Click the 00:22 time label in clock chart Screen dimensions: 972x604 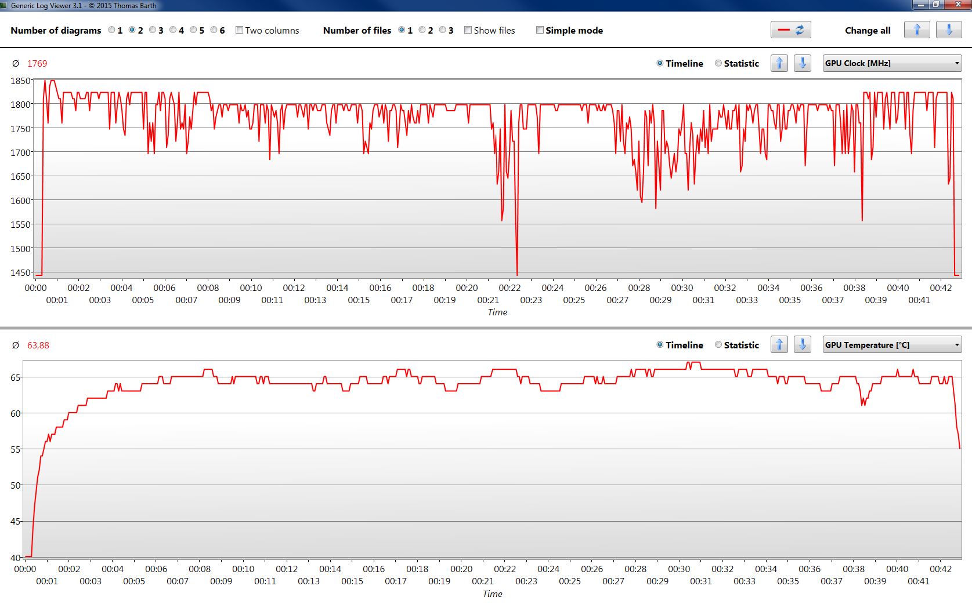coord(510,288)
